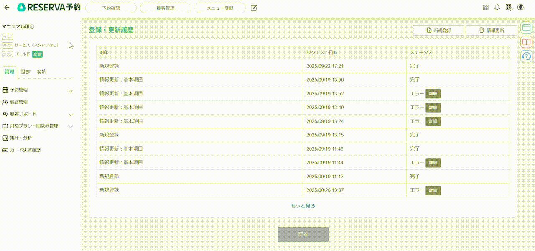The image size is (535, 251).
Task: Switch to the 管理 tab
Action: coord(9,72)
